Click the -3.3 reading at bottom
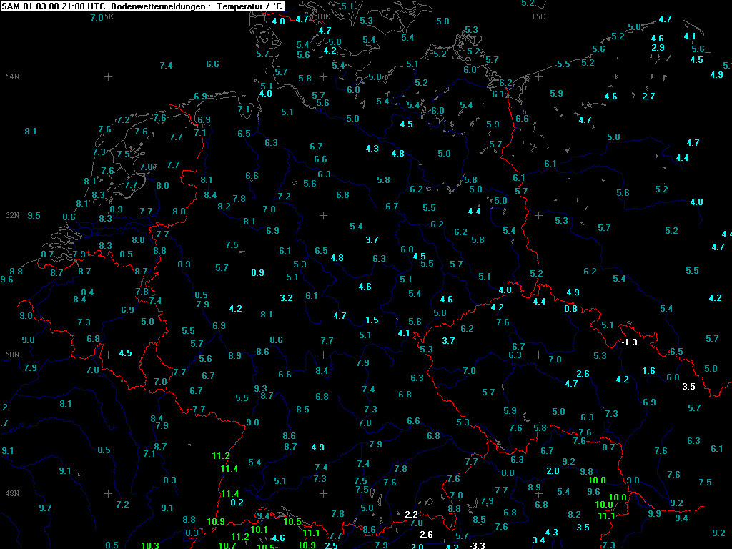Viewport: 732px width, 549px height. 477,545
